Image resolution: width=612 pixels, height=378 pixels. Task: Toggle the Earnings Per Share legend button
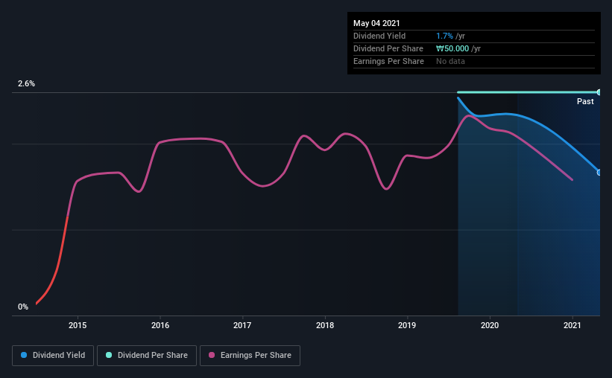point(250,356)
